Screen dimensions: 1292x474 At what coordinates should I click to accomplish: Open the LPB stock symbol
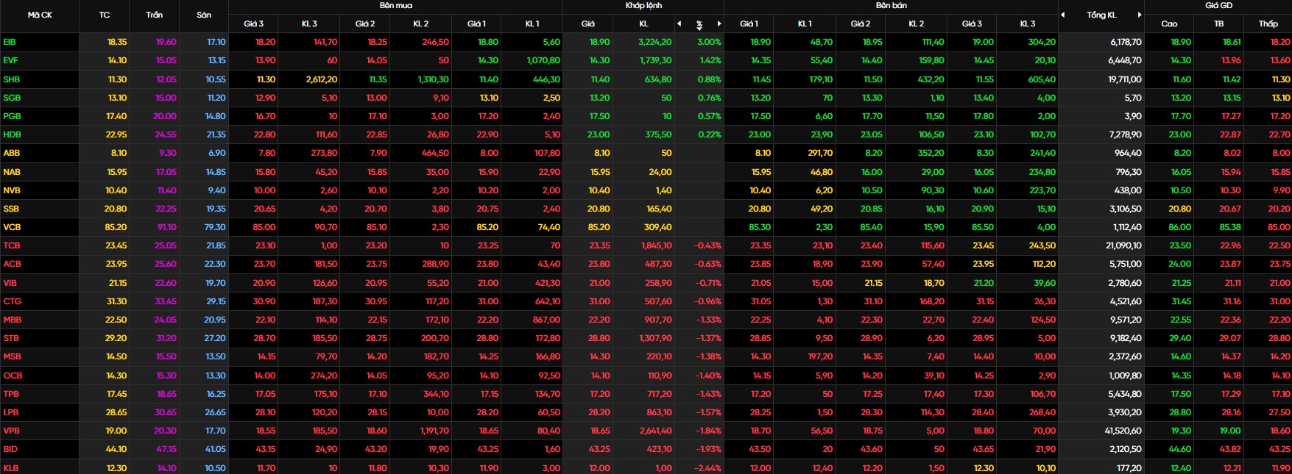tap(10, 412)
